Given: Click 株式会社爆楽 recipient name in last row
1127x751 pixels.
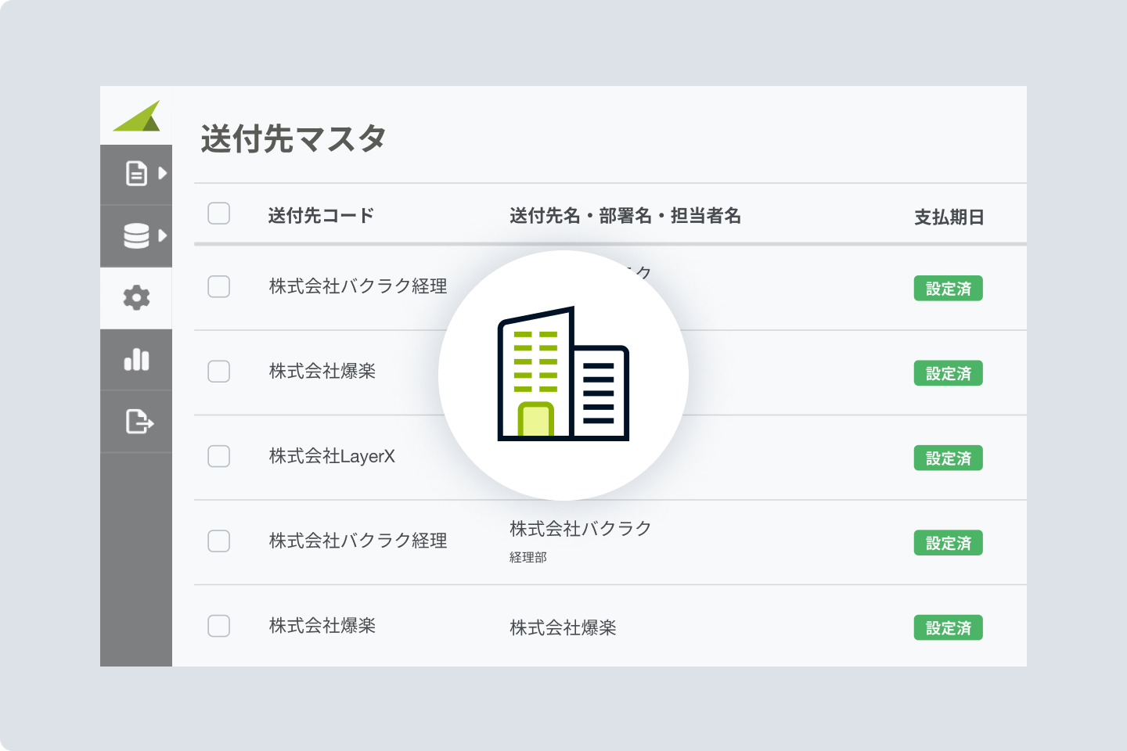Looking at the screenshot, I should [x=563, y=627].
